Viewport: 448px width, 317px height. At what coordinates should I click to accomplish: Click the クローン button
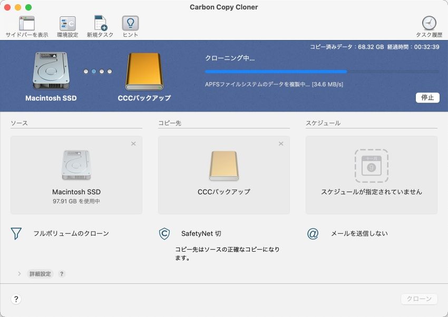coord(419,299)
